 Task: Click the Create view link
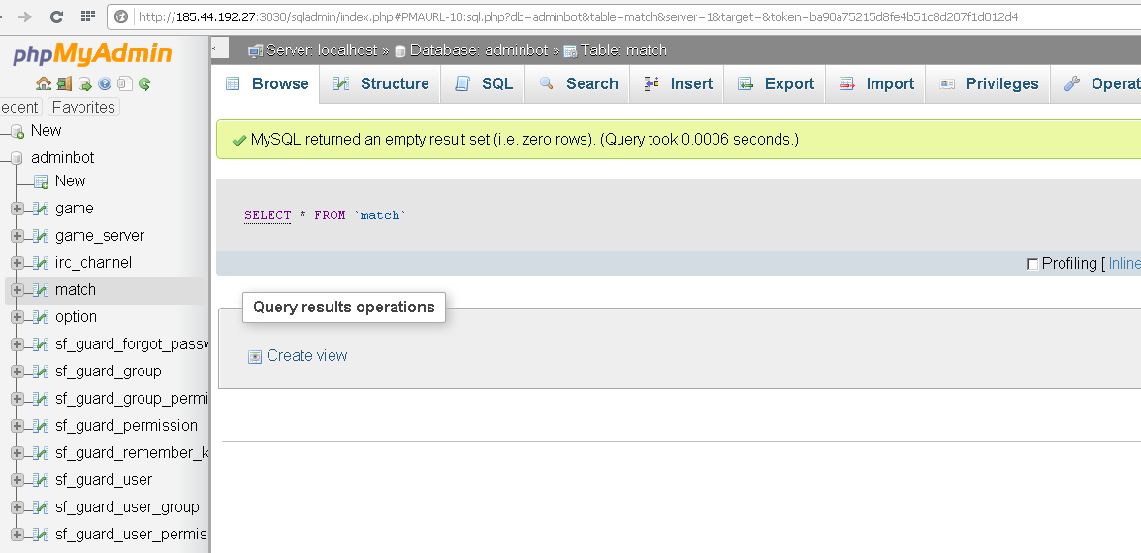[307, 355]
